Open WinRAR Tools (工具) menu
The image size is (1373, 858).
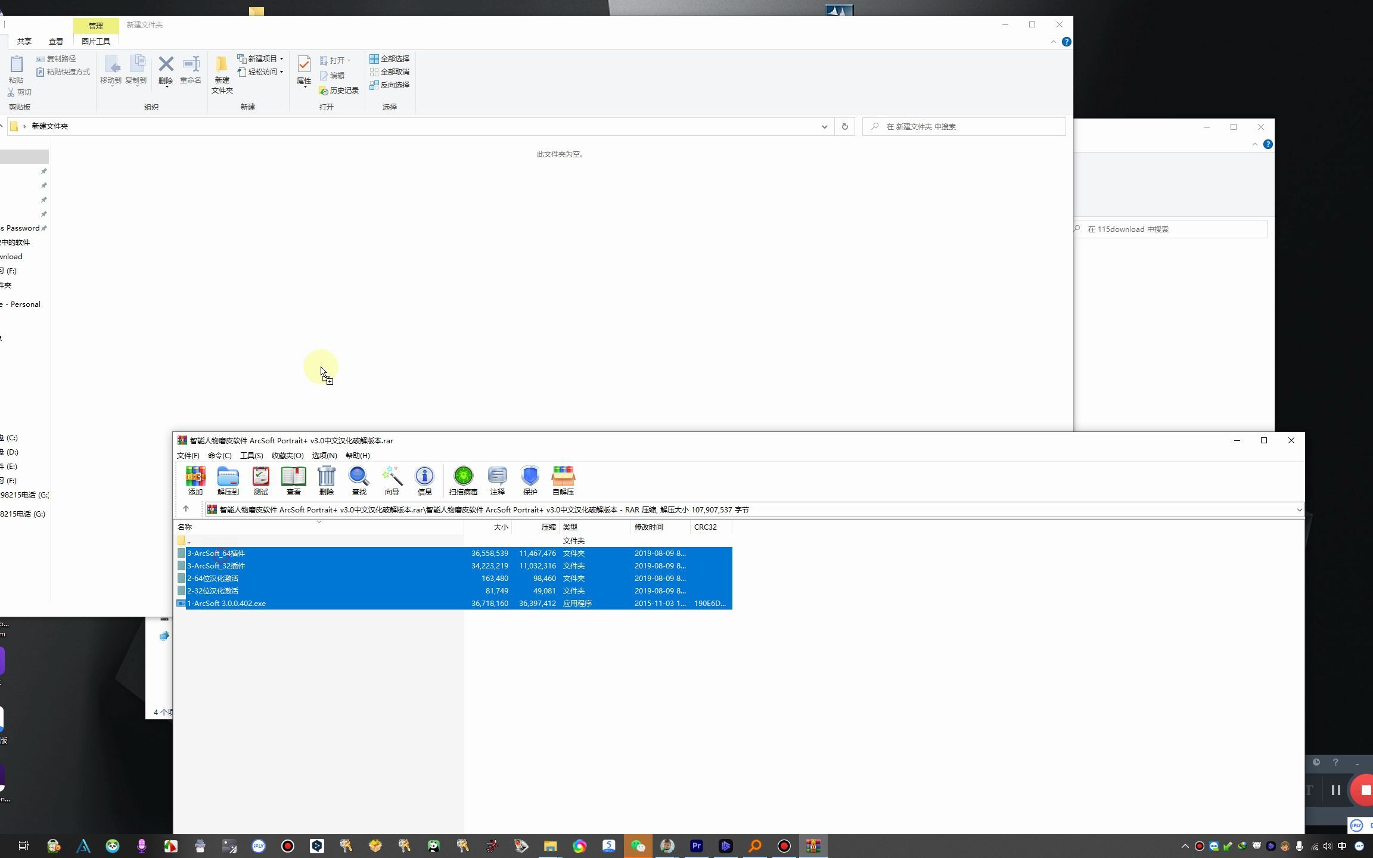click(251, 455)
